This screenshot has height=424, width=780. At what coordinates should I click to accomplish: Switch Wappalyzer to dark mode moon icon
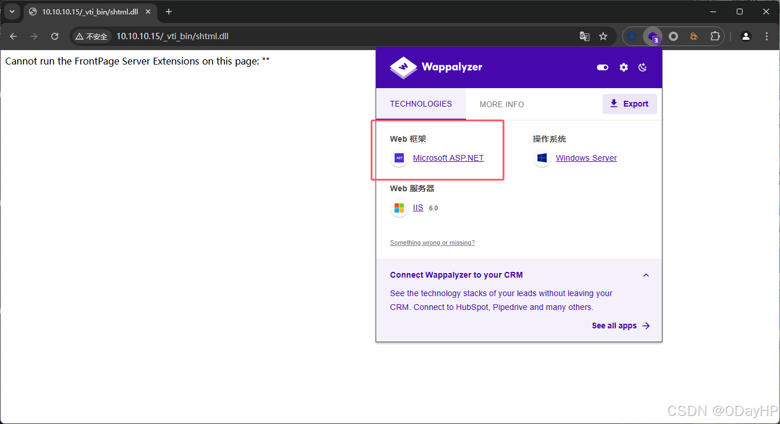643,67
